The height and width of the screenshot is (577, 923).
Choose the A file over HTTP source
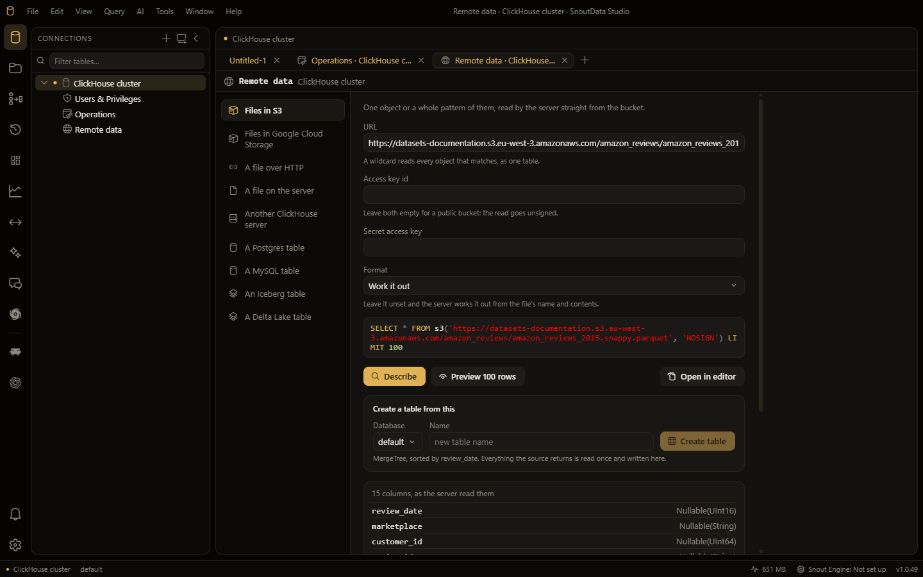[283, 167]
